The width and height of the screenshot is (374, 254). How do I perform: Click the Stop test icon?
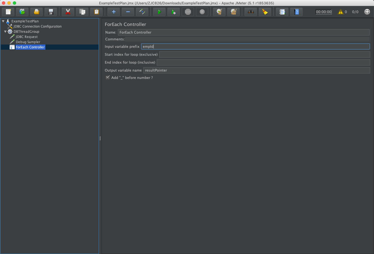188,12
